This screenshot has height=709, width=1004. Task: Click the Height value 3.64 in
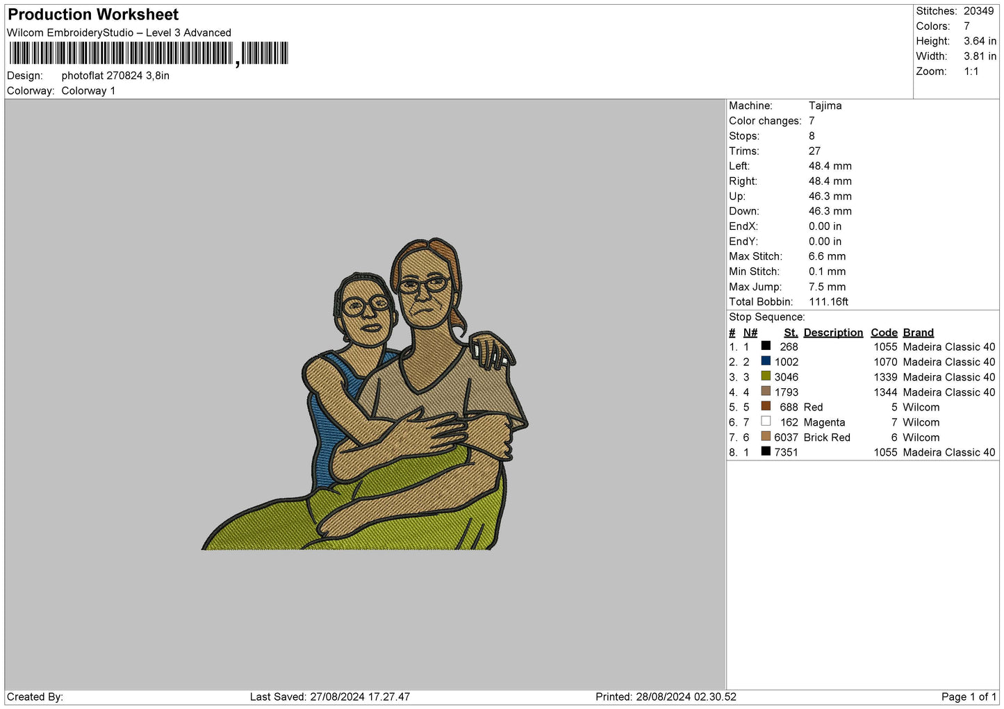coord(980,42)
